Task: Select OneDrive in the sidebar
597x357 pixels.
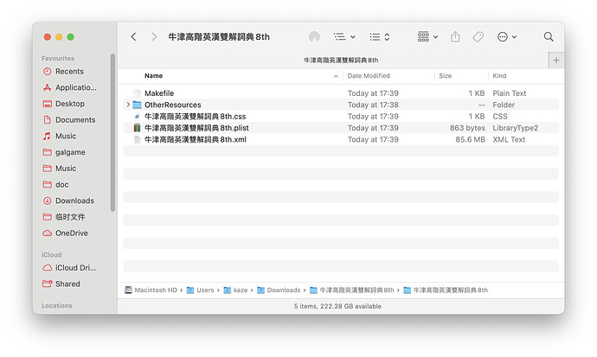Action: point(71,233)
